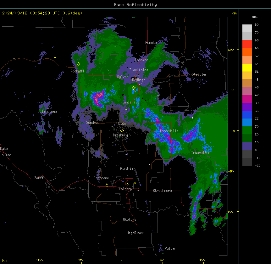Click the Olds city label
Screen dimensions: 271x264
[122, 124]
